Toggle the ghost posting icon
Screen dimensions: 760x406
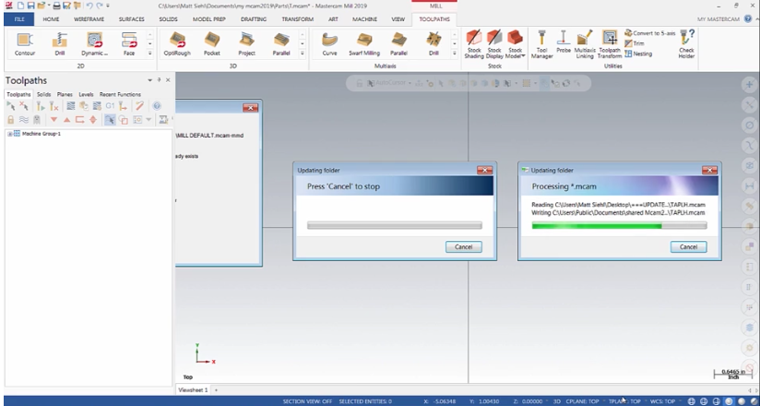tap(37, 120)
